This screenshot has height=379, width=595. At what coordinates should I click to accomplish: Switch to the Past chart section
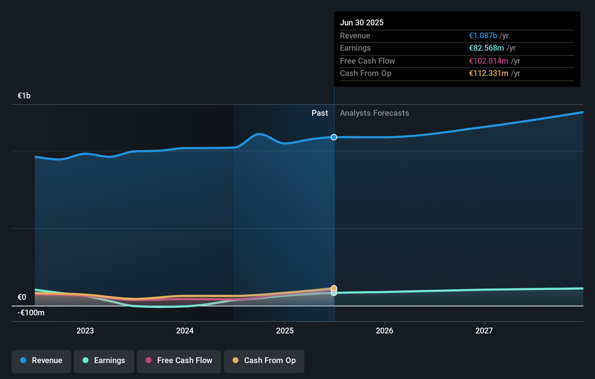(x=320, y=113)
